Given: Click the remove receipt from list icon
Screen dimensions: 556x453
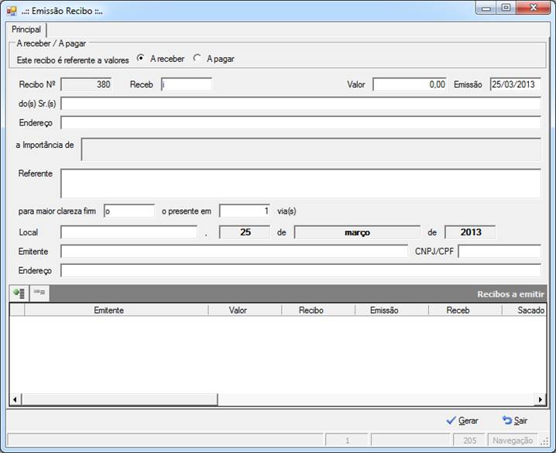Looking at the screenshot, I should point(39,293).
